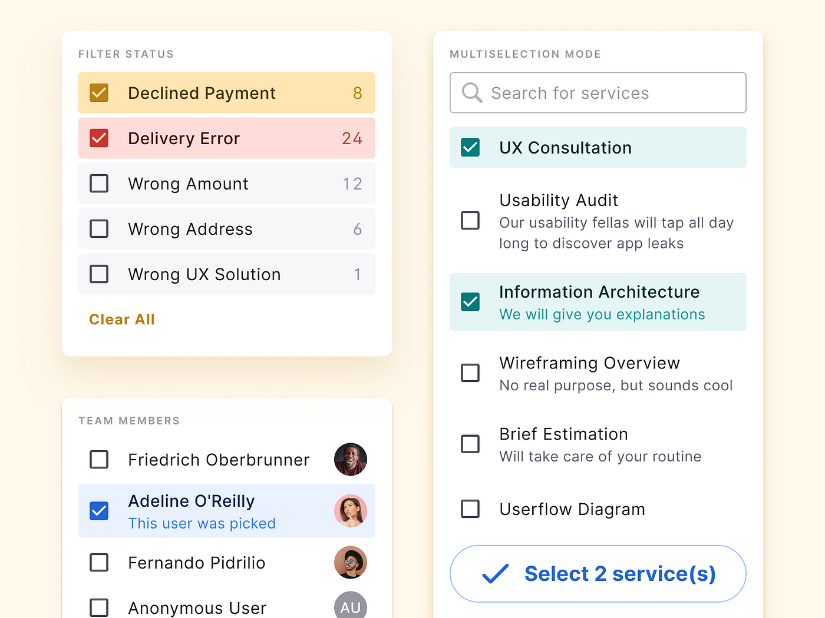Click the Delivery Error count 24
This screenshot has height=618, width=825.
352,138
